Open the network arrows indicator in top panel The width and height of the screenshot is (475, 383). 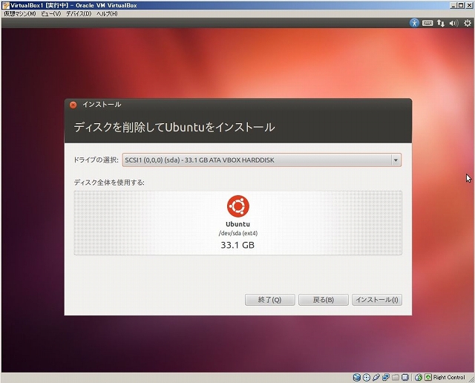(x=440, y=23)
